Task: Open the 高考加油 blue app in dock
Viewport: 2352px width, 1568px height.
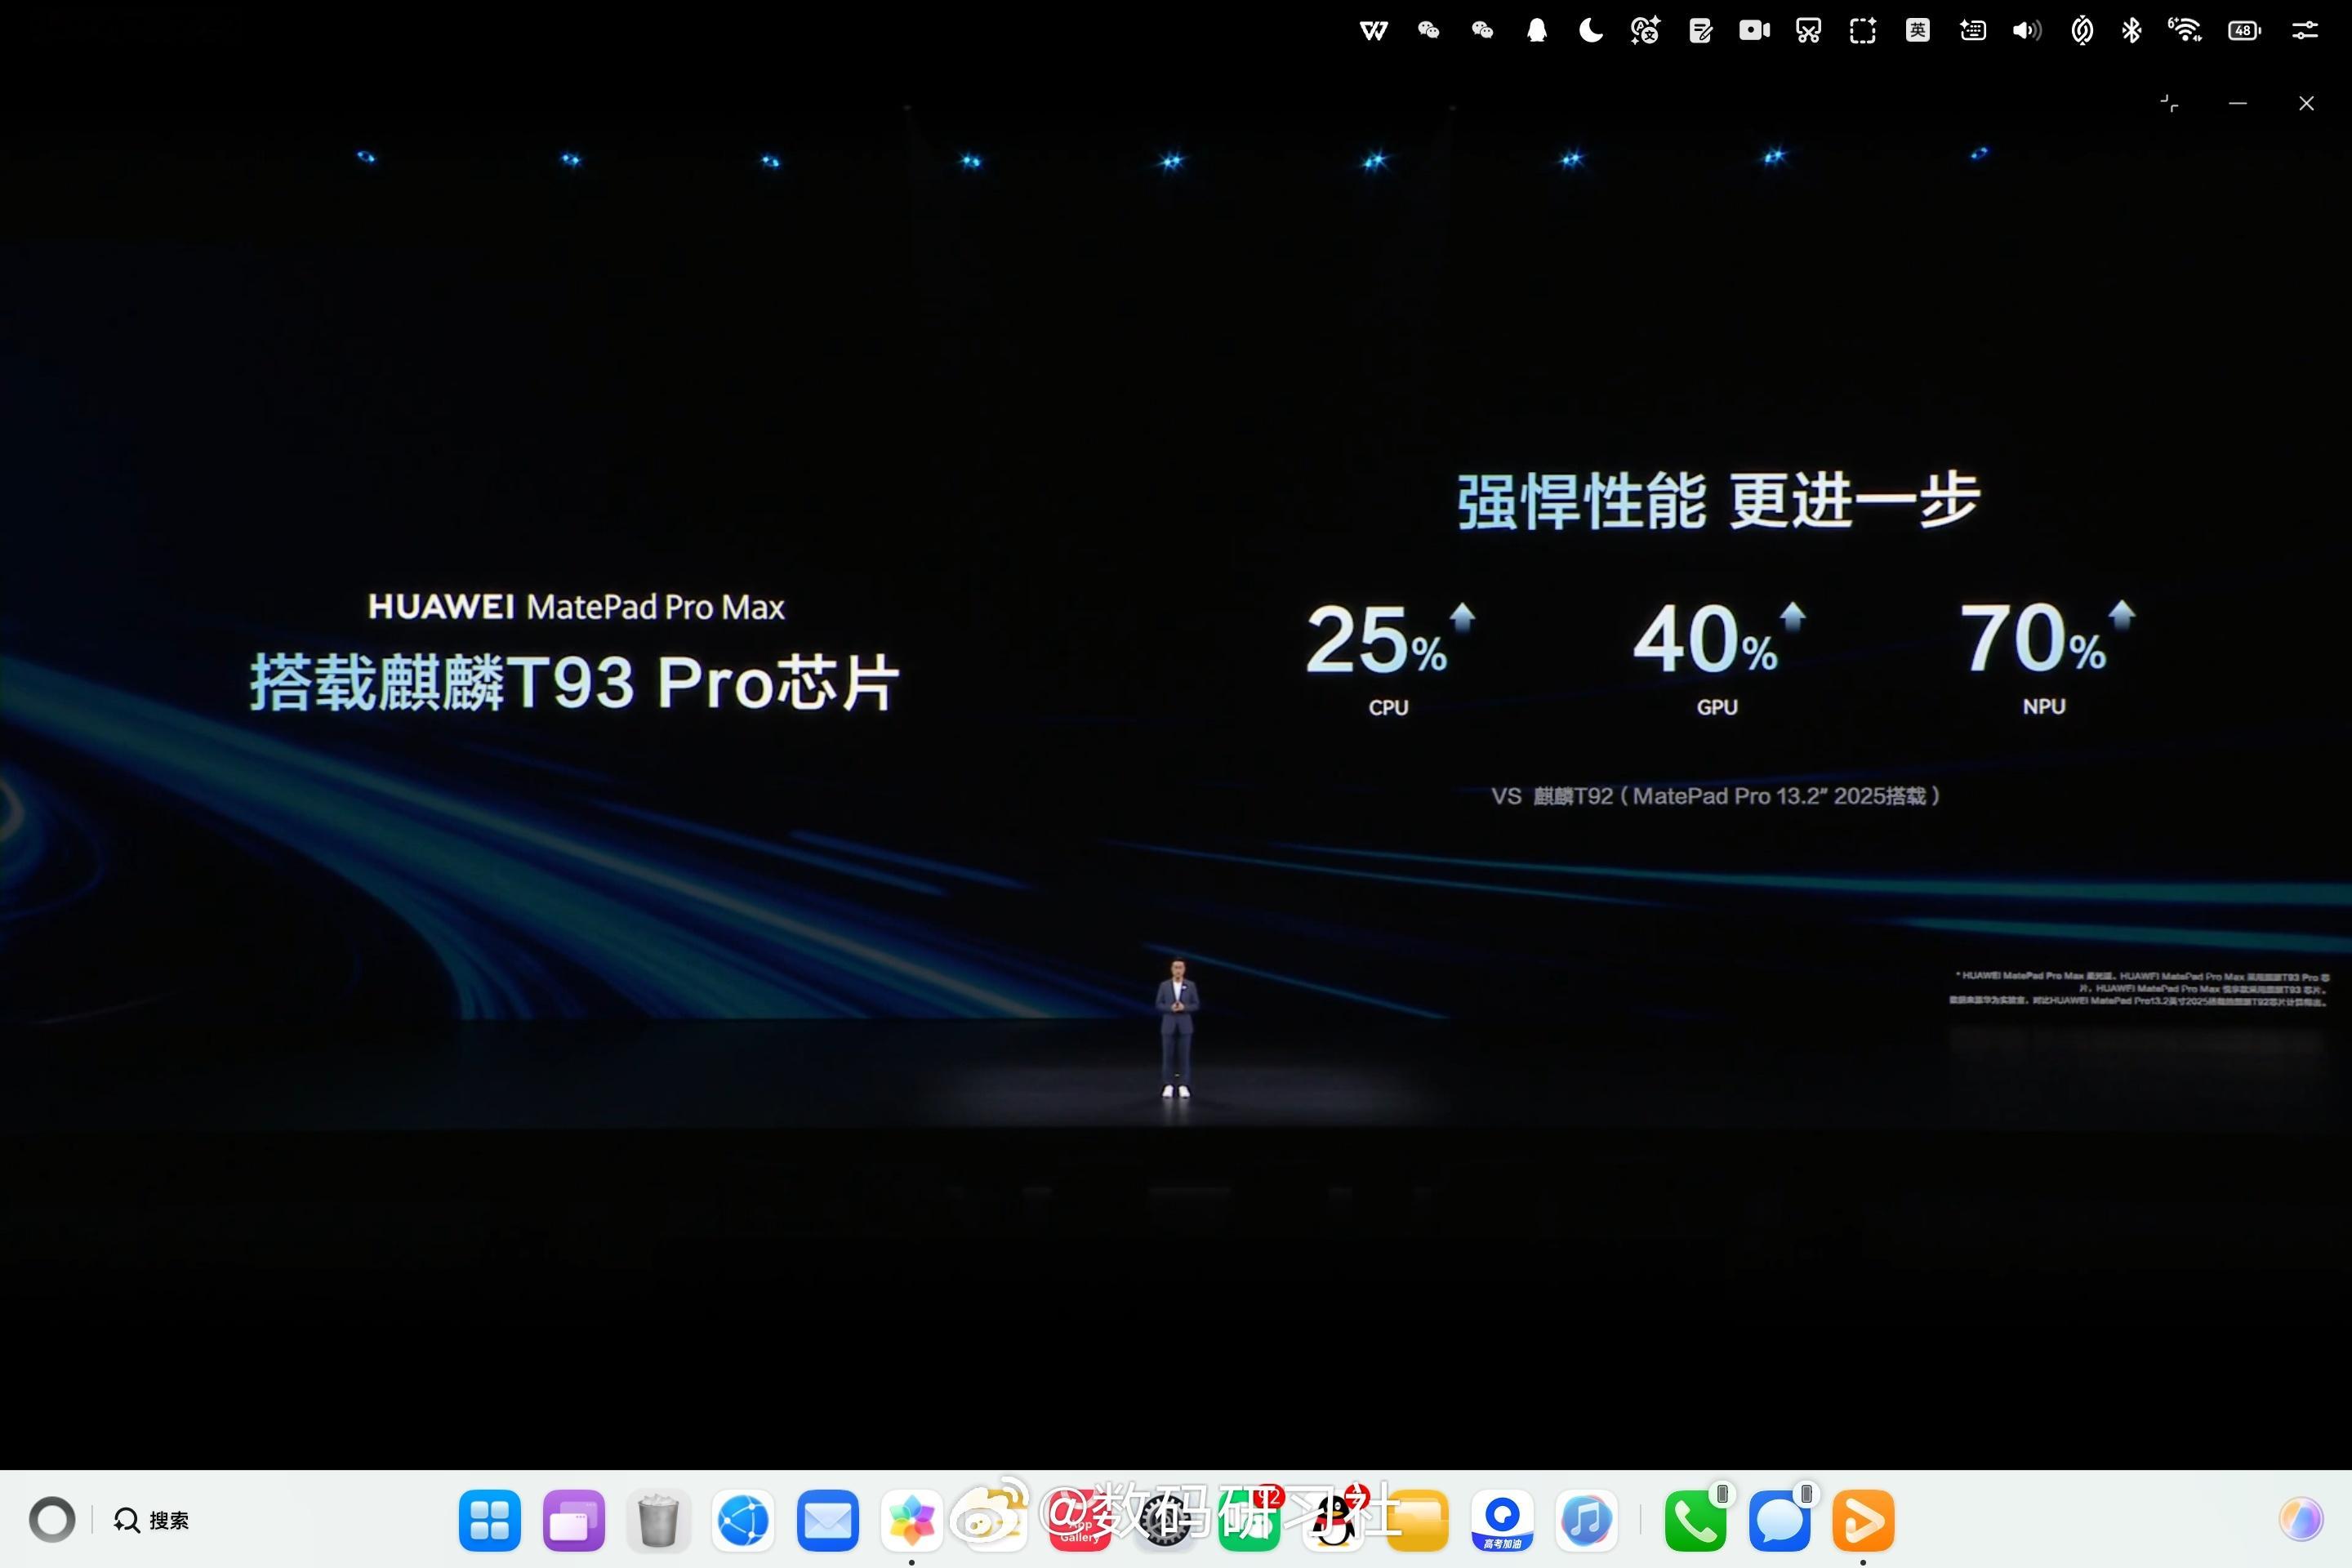Action: [1502, 1520]
